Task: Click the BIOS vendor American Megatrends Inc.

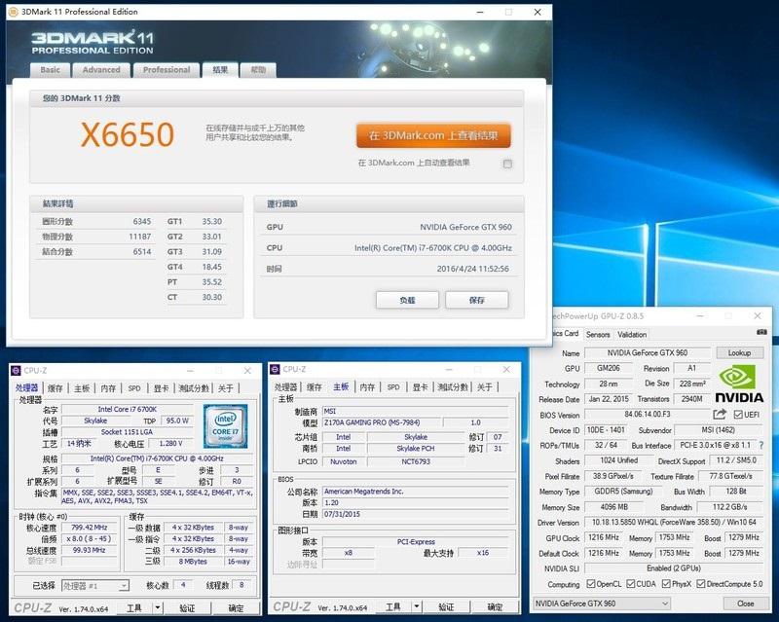Action: 416,491
